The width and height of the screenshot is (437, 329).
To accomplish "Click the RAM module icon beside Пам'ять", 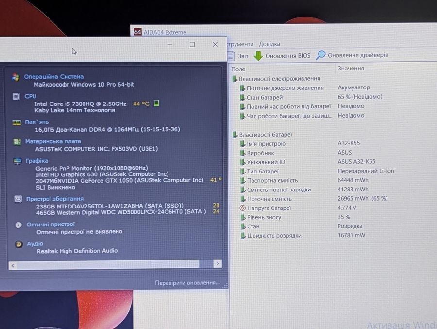I will click(17, 122).
